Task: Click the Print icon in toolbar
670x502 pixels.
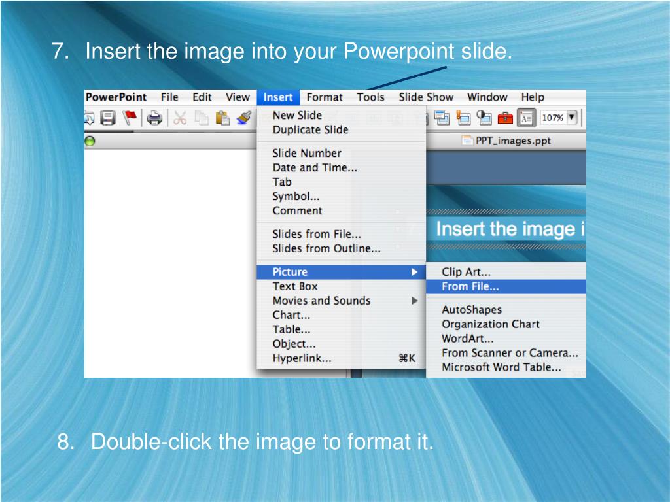Action: point(154,118)
